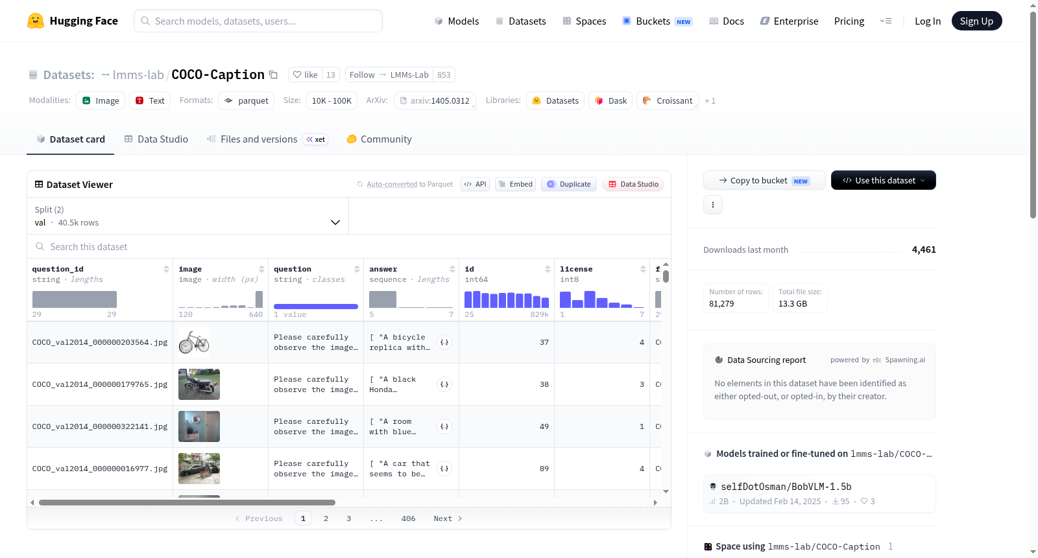
Task: Expand JSON braces icon for bicycle answer
Action: [x=444, y=342]
